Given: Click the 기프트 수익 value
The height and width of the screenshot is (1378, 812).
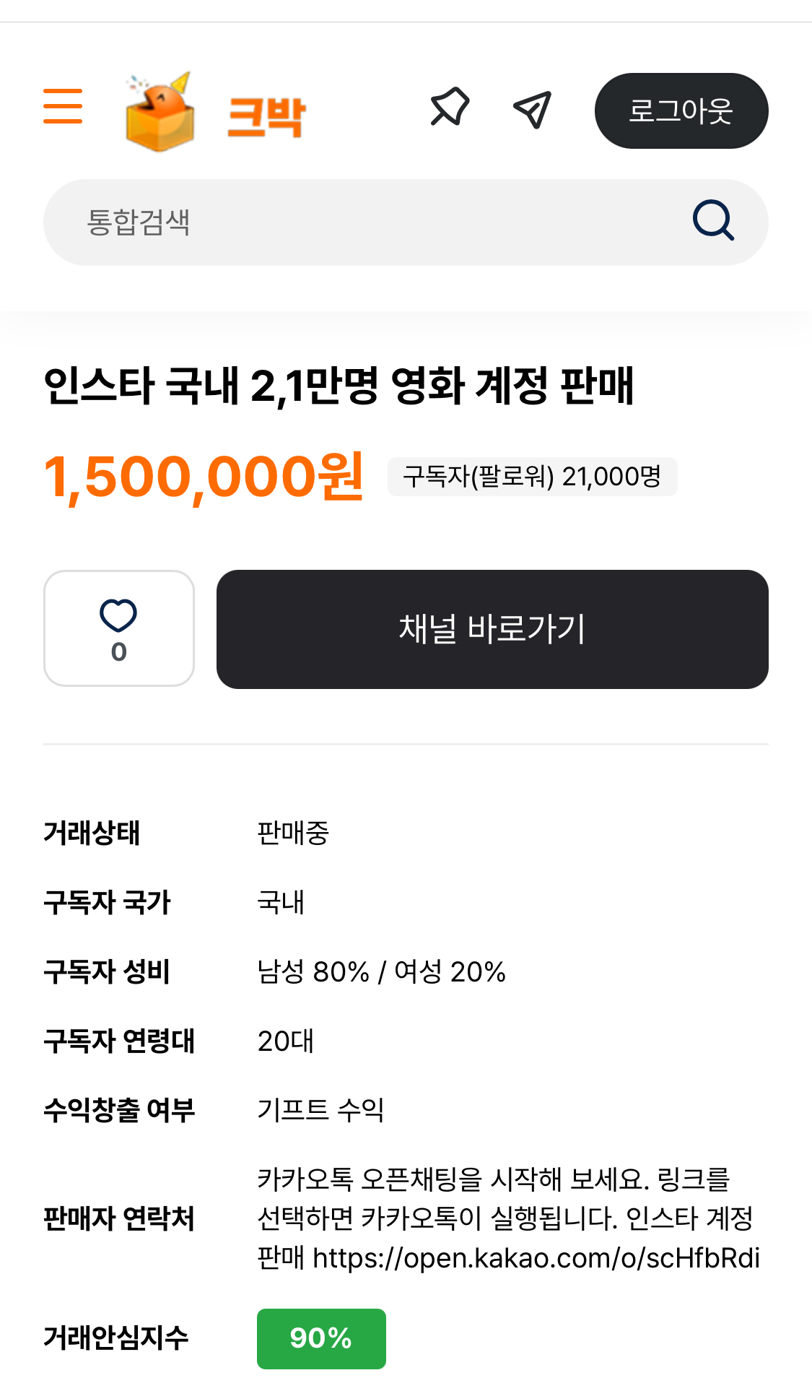Looking at the screenshot, I should [x=320, y=1110].
